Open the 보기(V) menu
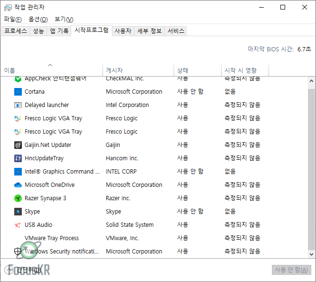 [64, 19]
